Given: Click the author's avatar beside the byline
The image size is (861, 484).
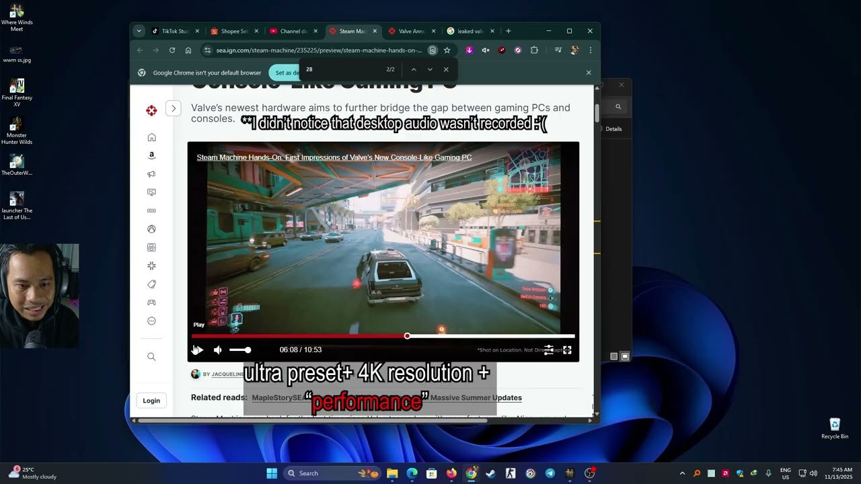Looking at the screenshot, I should coord(196,374).
